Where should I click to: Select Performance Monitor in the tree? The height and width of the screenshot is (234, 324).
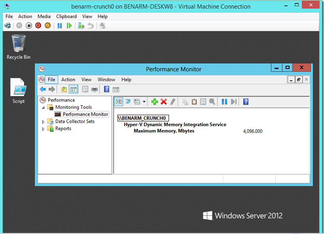pos(85,114)
